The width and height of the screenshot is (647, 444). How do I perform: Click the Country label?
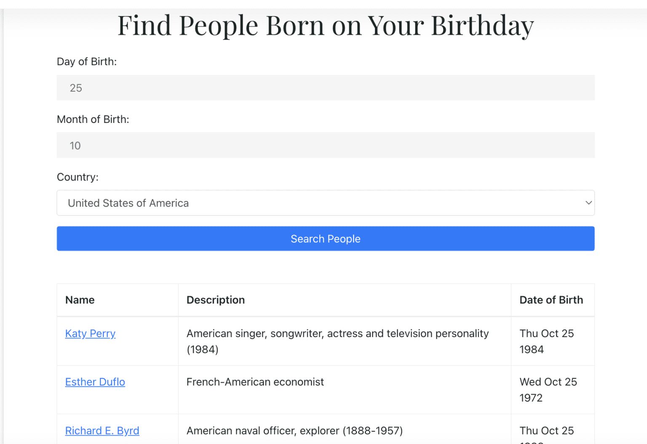coord(78,177)
